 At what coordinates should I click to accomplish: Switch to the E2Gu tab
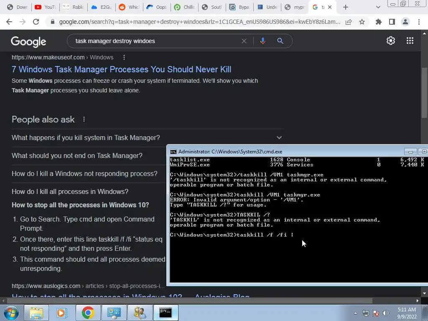point(101,7)
